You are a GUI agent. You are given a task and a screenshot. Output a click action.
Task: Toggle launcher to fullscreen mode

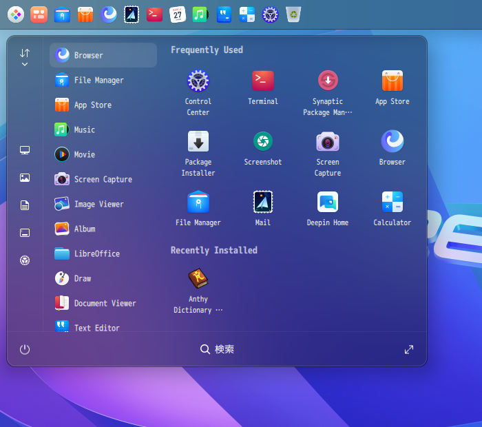pos(409,349)
